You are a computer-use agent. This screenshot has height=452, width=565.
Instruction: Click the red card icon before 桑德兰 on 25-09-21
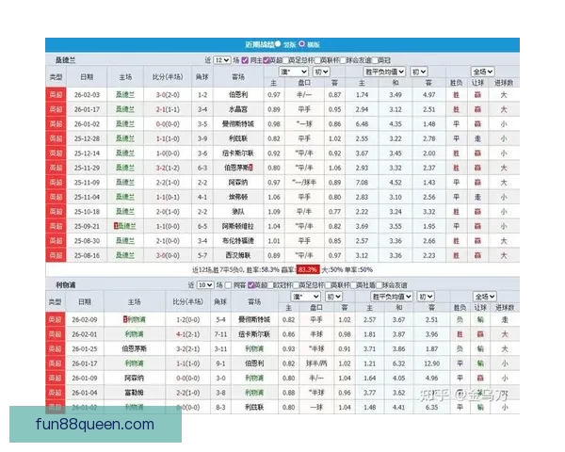point(116,226)
